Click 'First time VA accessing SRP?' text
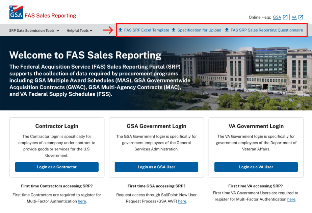312x213 pixels. (256, 186)
